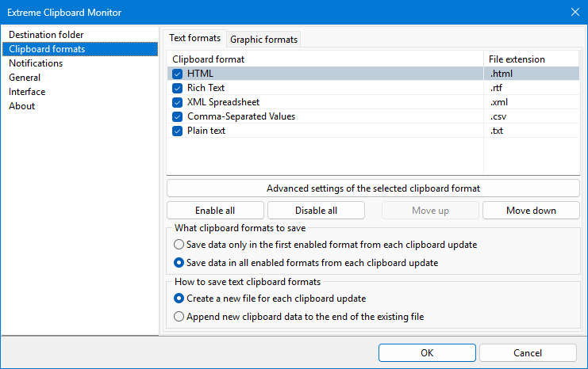Choose save only first enabled format option
Image resolution: width=588 pixels, height=369 pixels.
(325, 245)
